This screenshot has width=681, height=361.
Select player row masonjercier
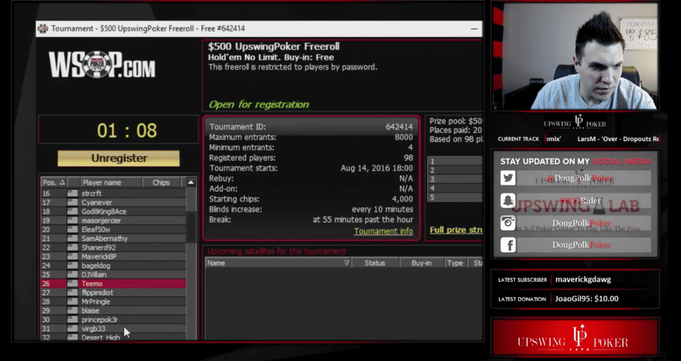[x=113, y=220]
